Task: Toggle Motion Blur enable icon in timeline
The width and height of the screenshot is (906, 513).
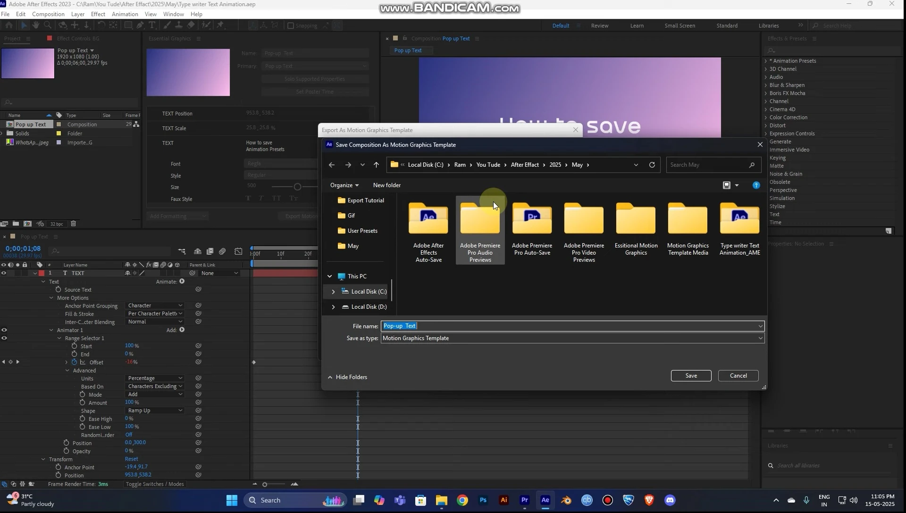Action: coord(222,251)
